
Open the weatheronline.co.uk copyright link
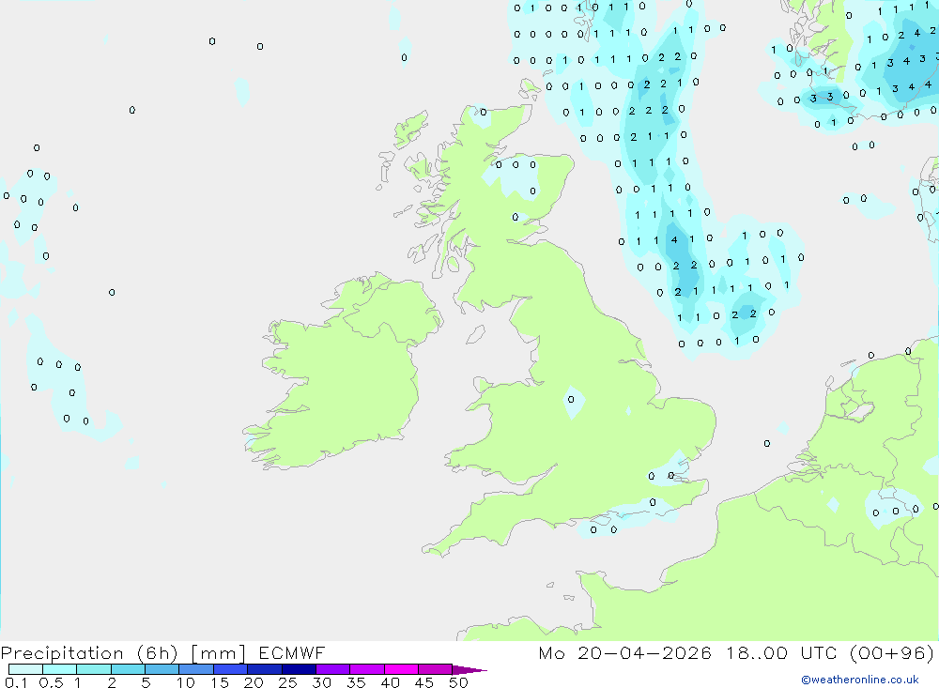(860, 680)
